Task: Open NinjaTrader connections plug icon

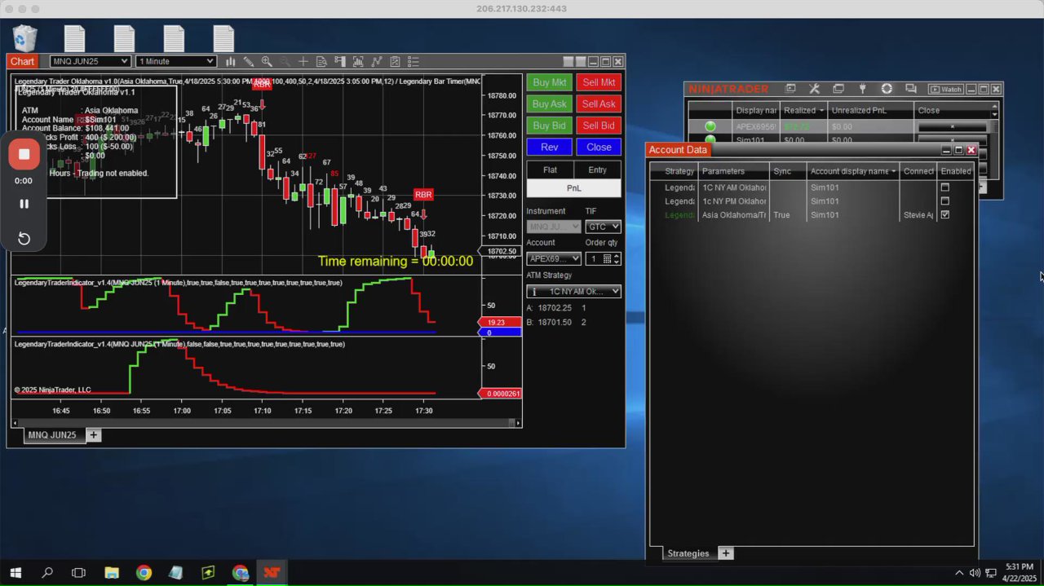Action: [x=862, y=89]
